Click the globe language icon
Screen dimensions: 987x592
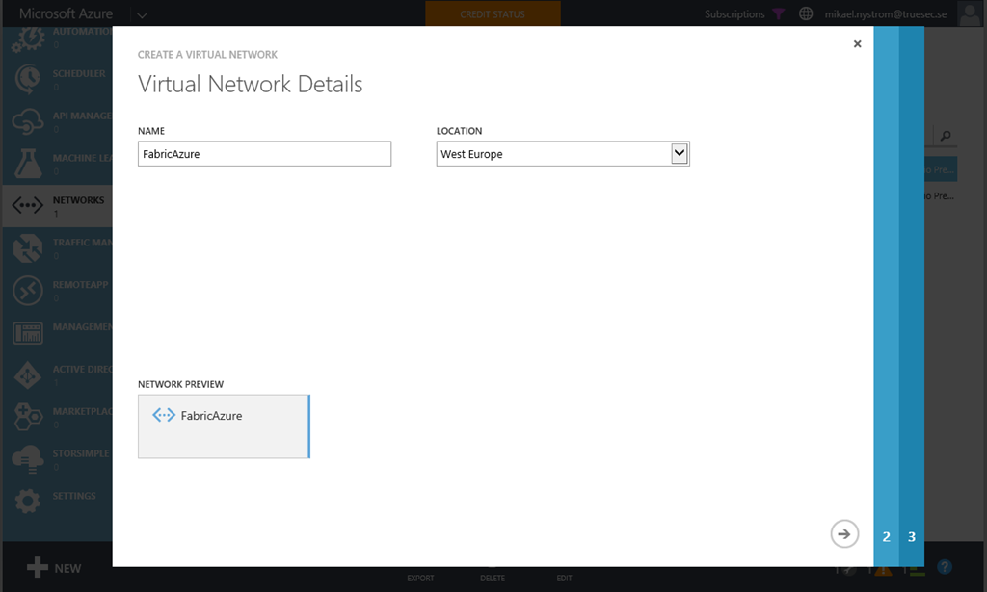coord(806,14)
